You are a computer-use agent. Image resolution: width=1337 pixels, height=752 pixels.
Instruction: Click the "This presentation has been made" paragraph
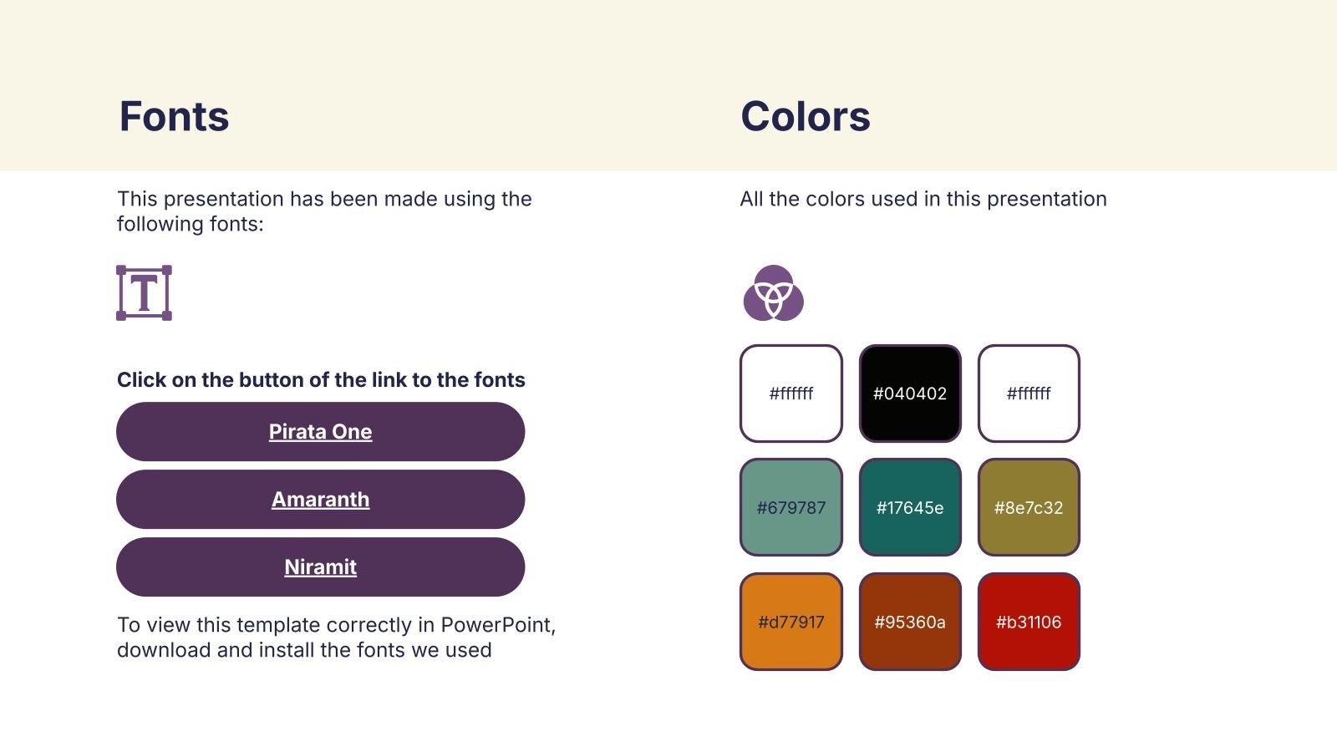[324, 211]
